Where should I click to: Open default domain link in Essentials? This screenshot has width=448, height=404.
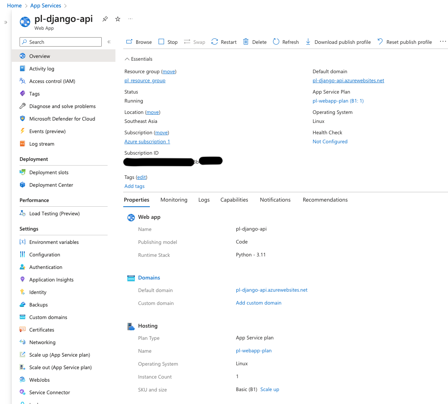pyautogui.click(x=348, y=81)
